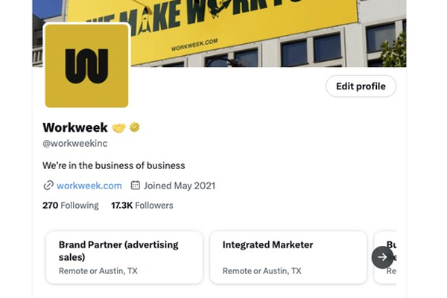Click the bio text about business
The height and width of the screenshot is (298, 447).
pyautogui.click(x=114, y=165)
